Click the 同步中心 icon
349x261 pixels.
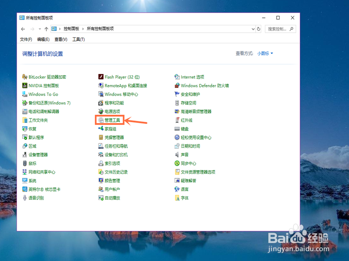pos(177,164)
